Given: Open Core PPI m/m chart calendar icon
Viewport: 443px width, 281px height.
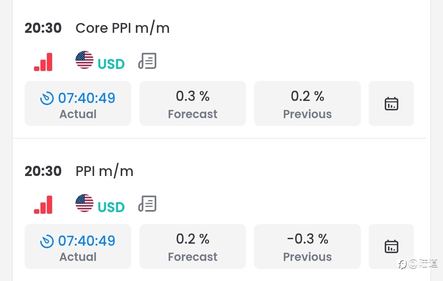Looking at the screenshot, I should pyautogui.click(x=391, y=103).
